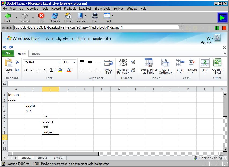Screen dimensions: 229x167
Task: Open Sort & Filter as Table
Action: (149, 66)
